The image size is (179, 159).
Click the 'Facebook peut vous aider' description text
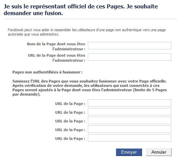click(87, 32)
